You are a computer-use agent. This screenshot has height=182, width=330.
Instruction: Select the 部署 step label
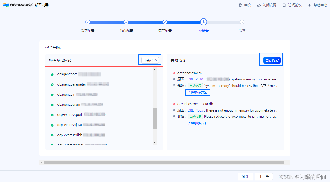[242, 31]
